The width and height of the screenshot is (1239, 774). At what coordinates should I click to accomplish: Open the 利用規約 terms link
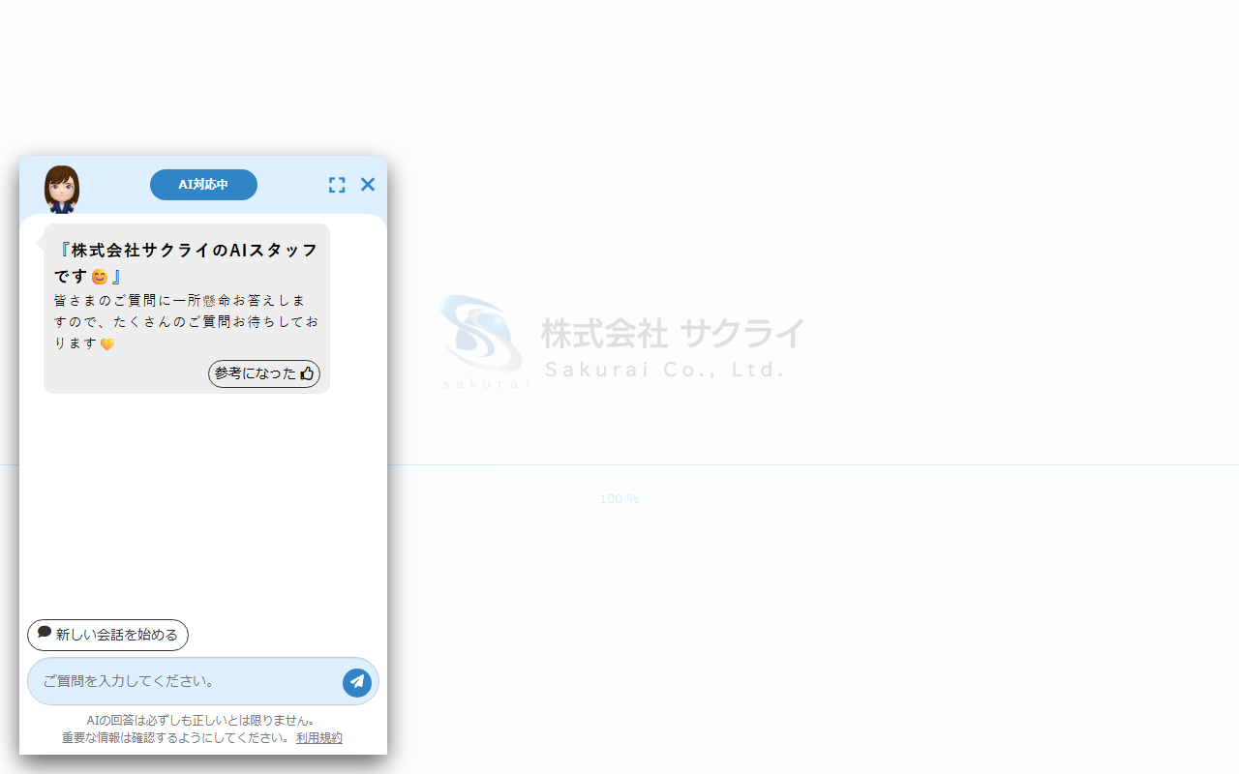319,737
